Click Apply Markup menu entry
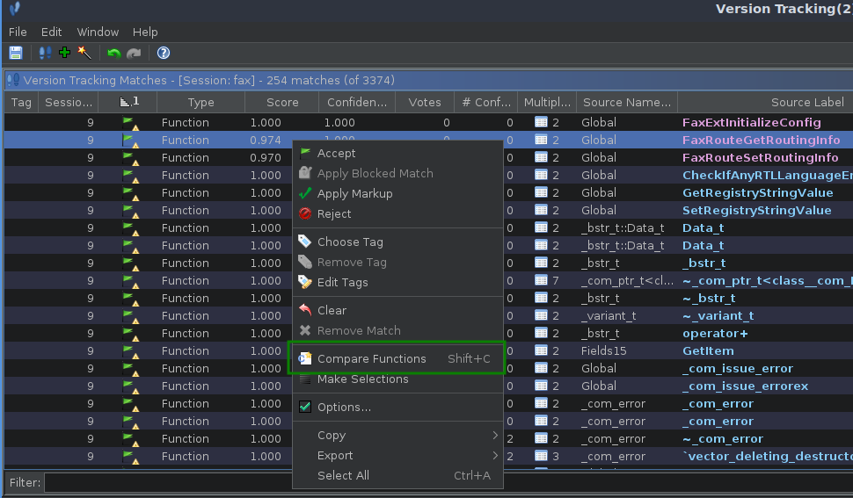The height and width of the screenshot is (498, 853). 354,194
